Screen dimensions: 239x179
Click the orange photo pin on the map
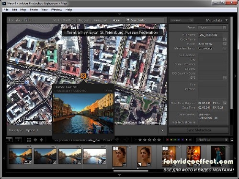(83, 76)
